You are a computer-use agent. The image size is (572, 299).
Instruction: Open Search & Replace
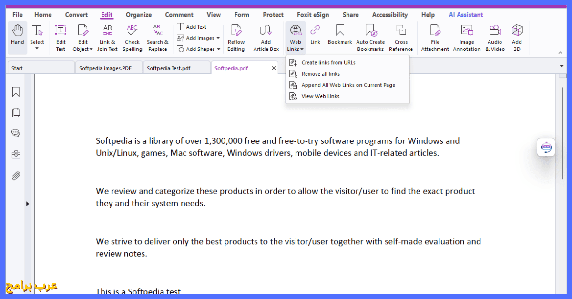point(157,37)
